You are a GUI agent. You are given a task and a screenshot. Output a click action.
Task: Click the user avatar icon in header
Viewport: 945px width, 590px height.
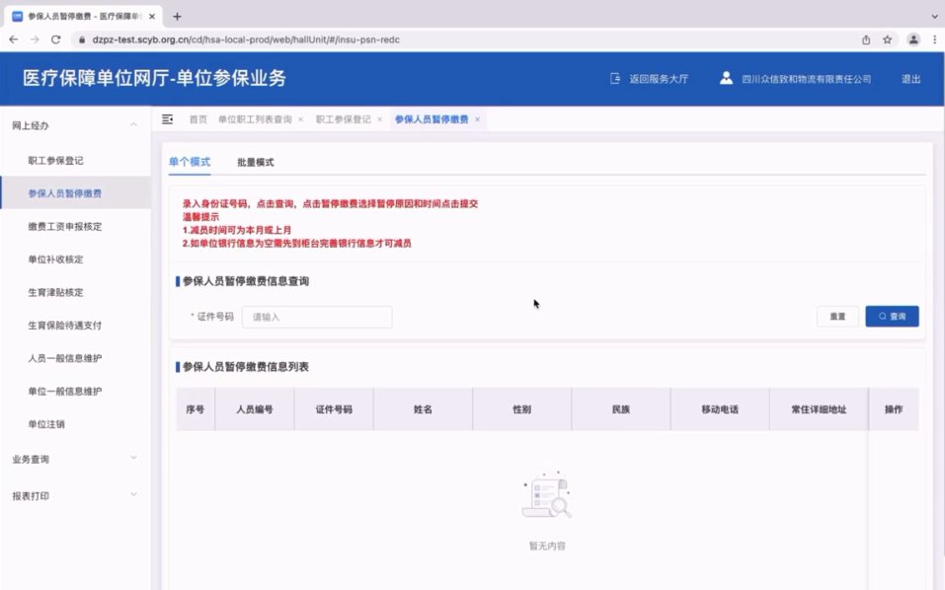(x=726, y=78)
